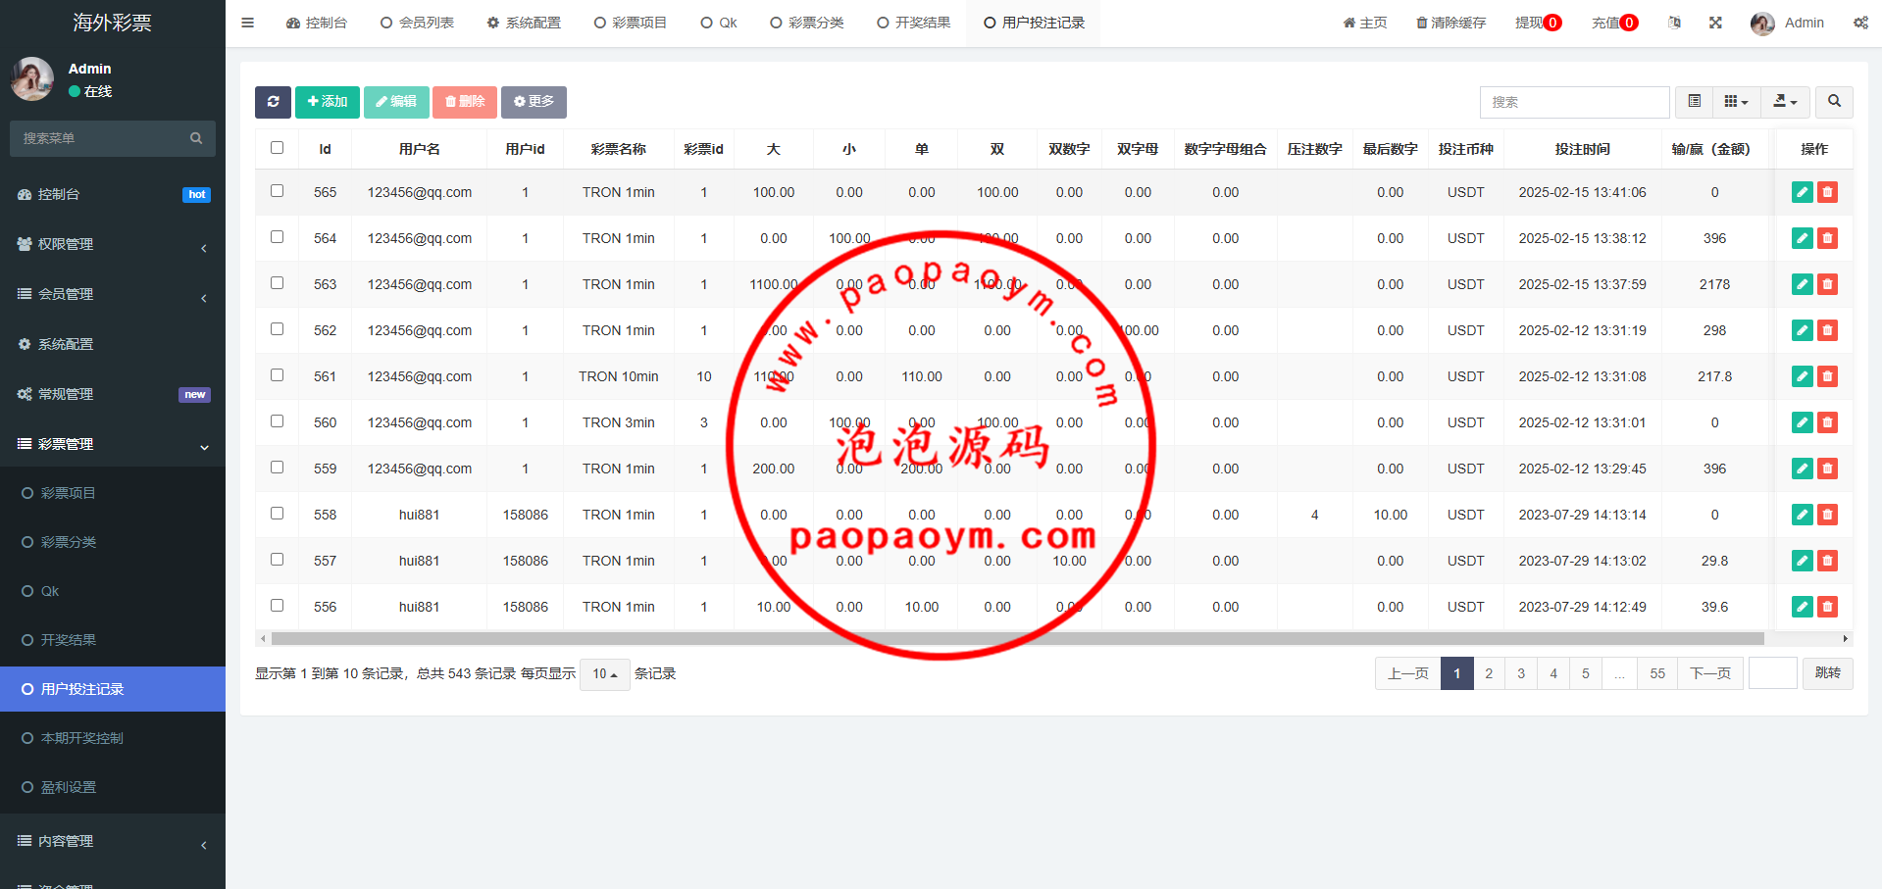The width and height of the screenshot is (1882, 889).
Task: Delete record row 557
Action: pyautogui.click(x=1827, y=561)
